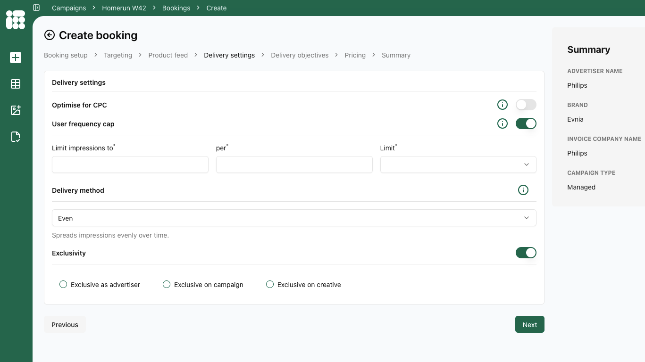Open the Delivery method Even dropdown
Viewport: 645px width, 362px height.
pos(294,218)
